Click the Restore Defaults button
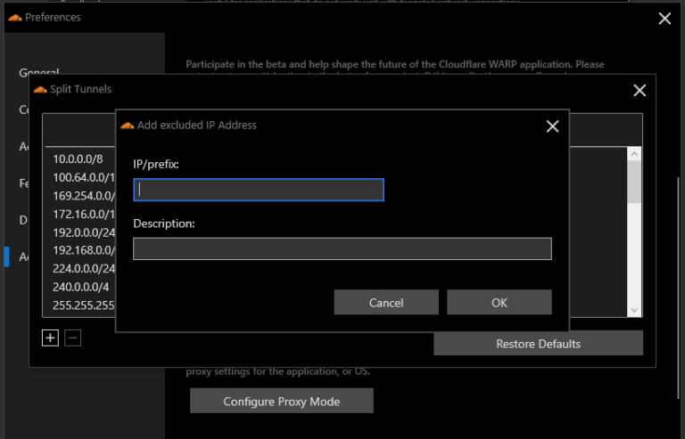 click(x=538, y=344)
